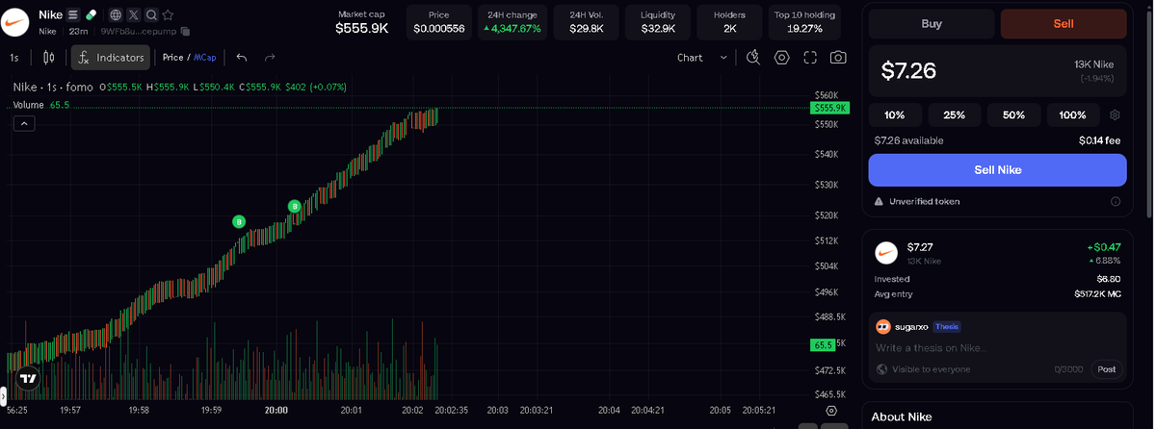Click the first green B buy marker

[239, 222]
